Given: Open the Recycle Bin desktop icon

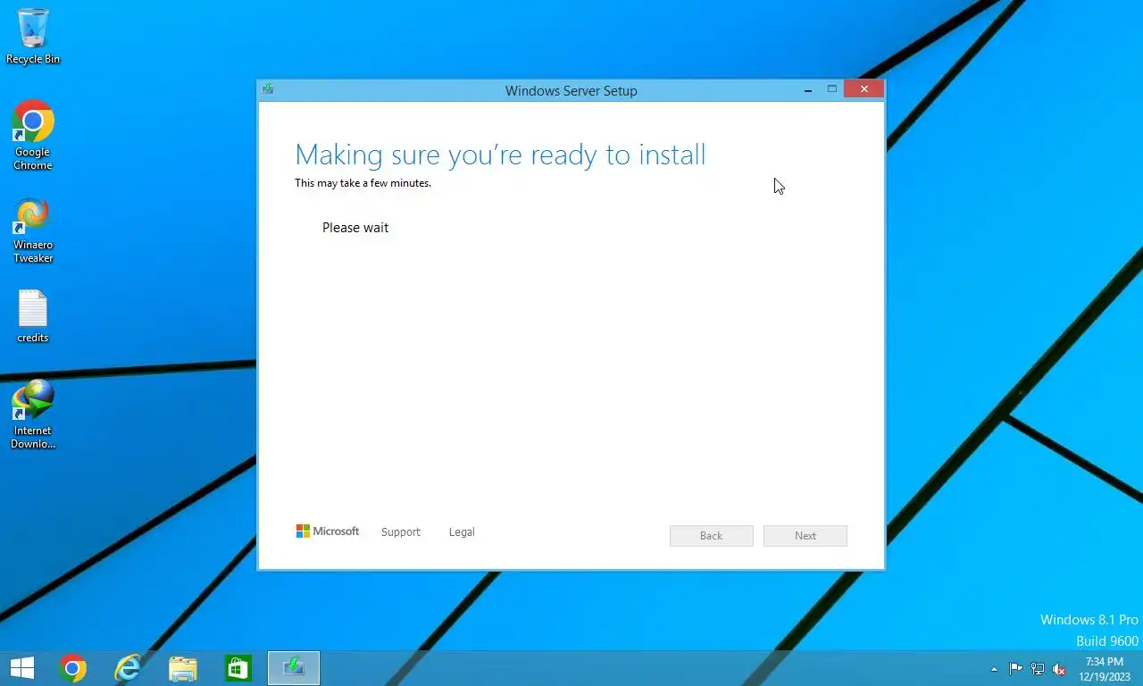Looking at the screenshot, I should click(33, 36).
